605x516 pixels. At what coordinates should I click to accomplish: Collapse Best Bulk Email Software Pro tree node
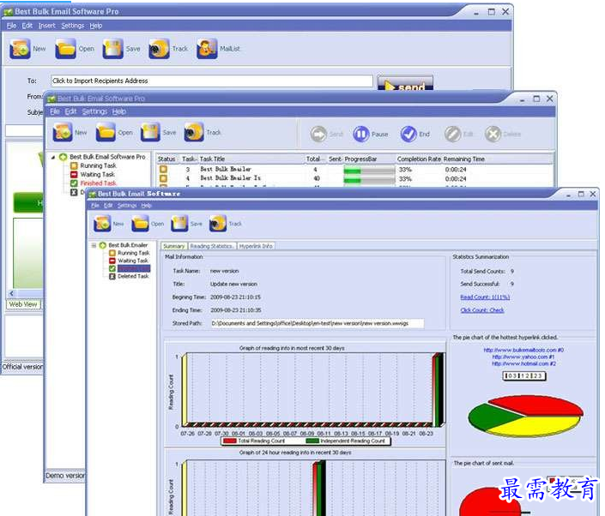tap(53, 157)
